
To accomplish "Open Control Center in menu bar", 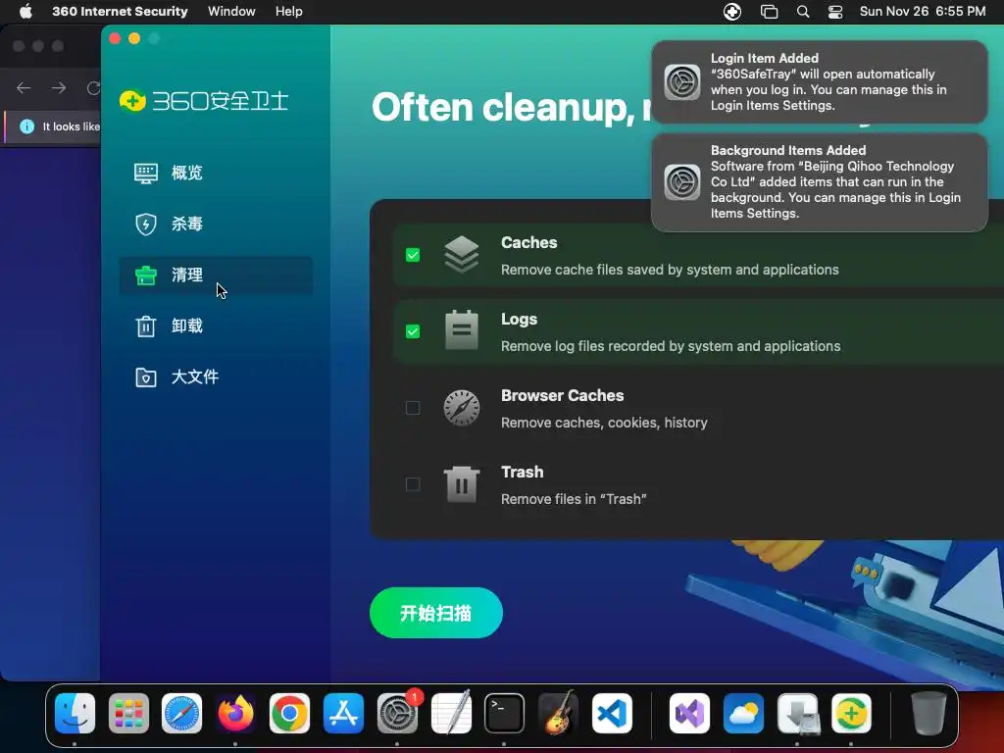I will (x=835, y=12).
